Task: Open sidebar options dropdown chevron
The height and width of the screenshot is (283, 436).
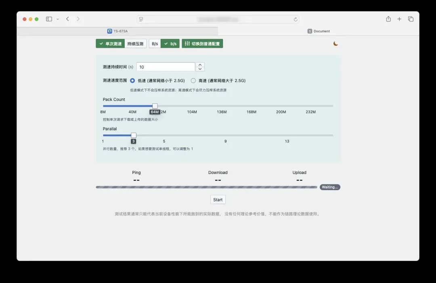Action: [58, 19]
